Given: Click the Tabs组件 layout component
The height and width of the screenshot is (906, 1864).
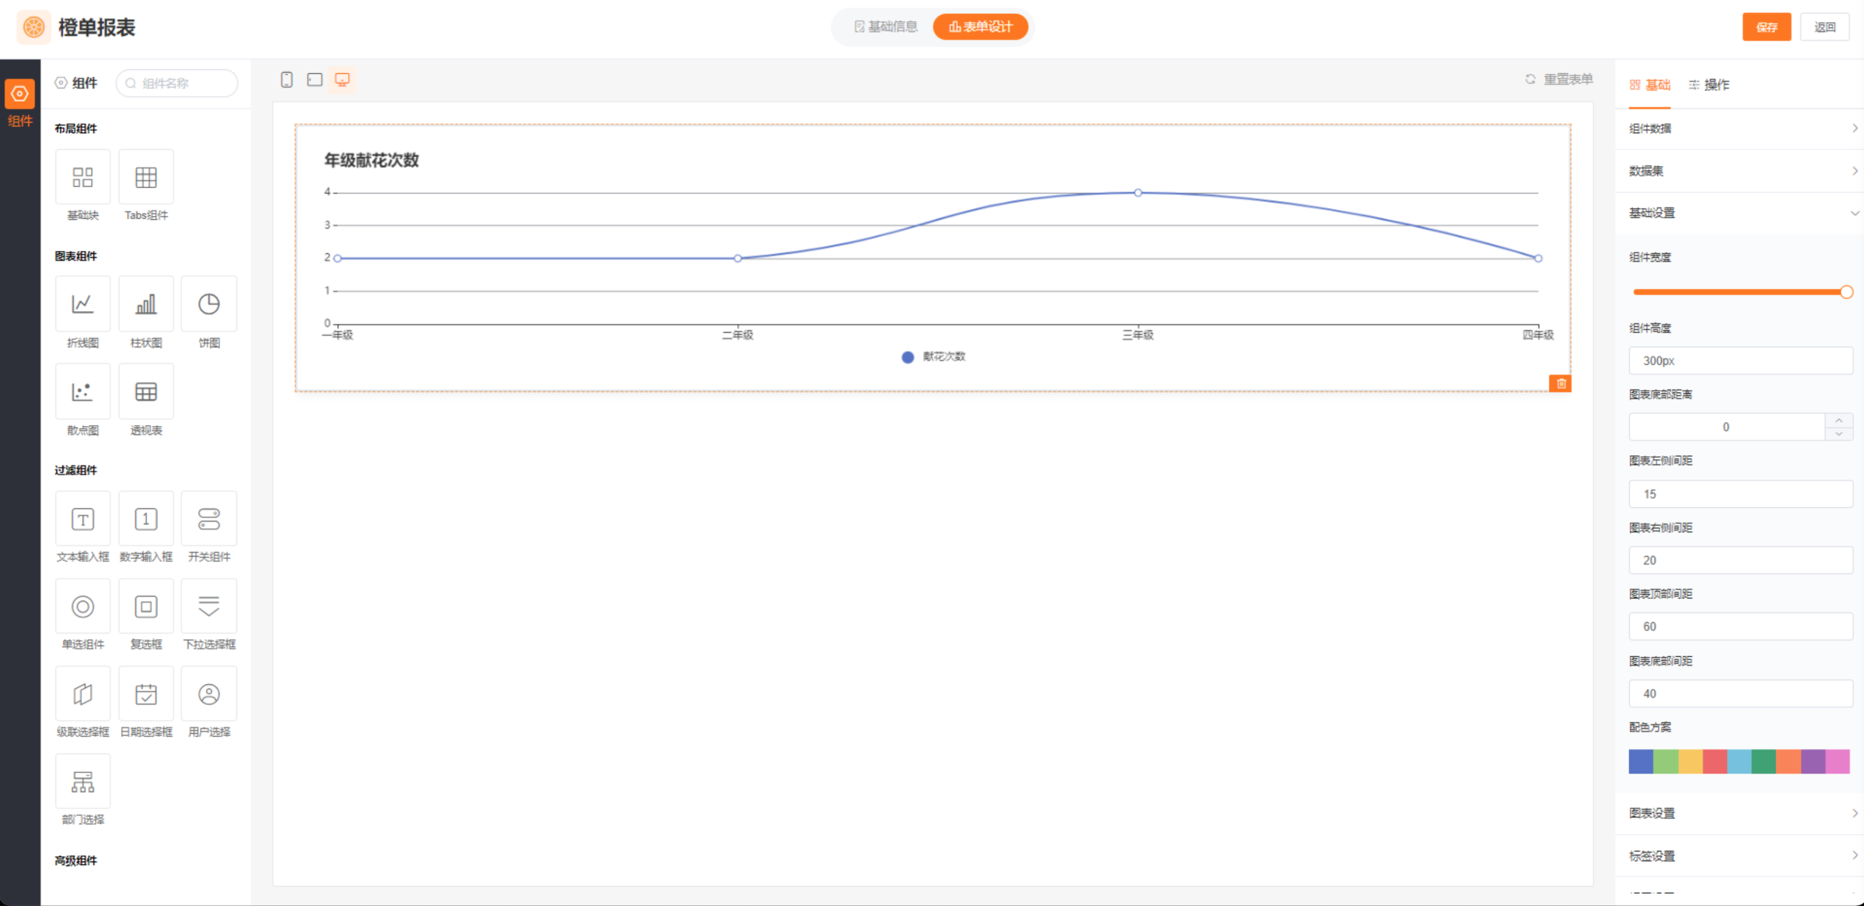Looking at the screenshot, I should [145, 177].
